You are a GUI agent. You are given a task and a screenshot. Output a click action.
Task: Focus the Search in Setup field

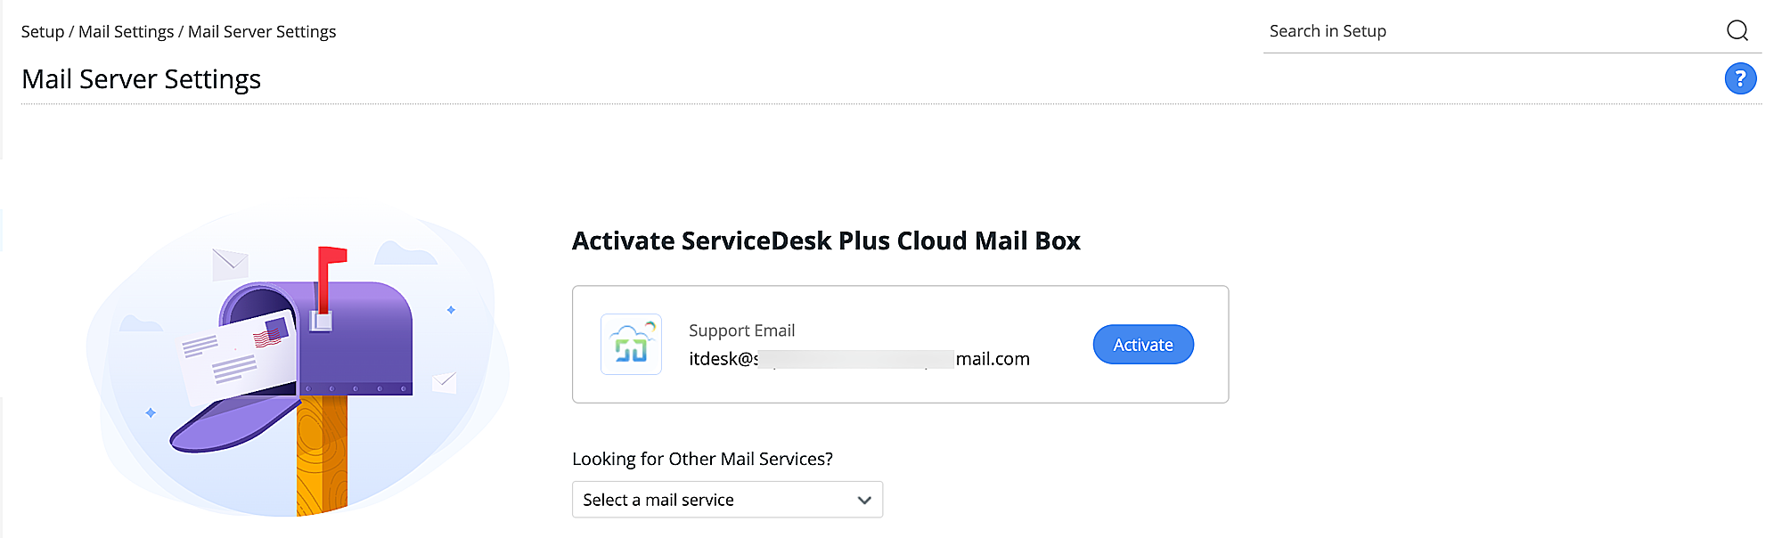(x=1488, y=31)
